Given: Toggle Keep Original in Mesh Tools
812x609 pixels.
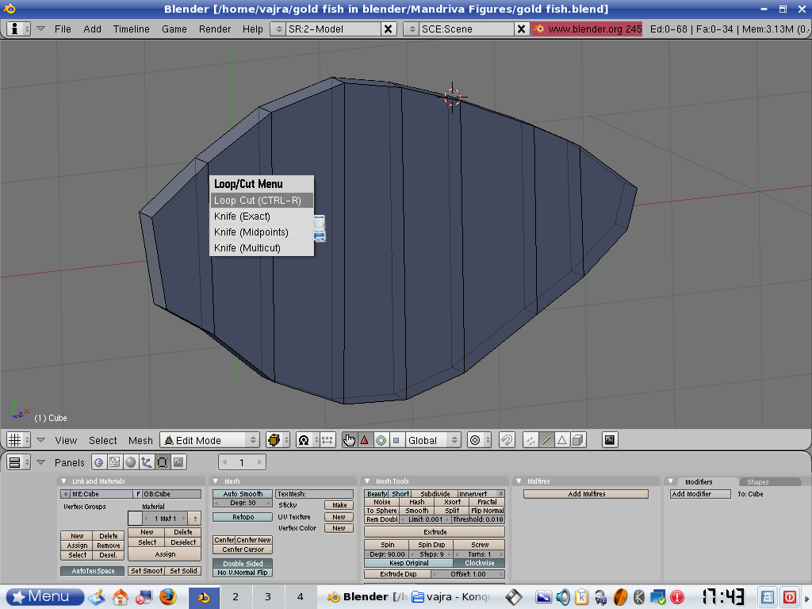Looking at the screenshot, I should [408, 563].
